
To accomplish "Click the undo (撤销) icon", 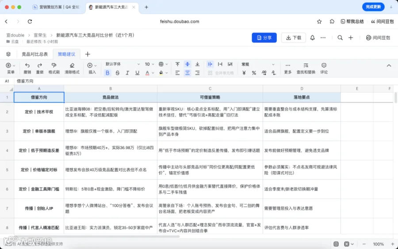I will pyautogui.click(x=27, y=65).
